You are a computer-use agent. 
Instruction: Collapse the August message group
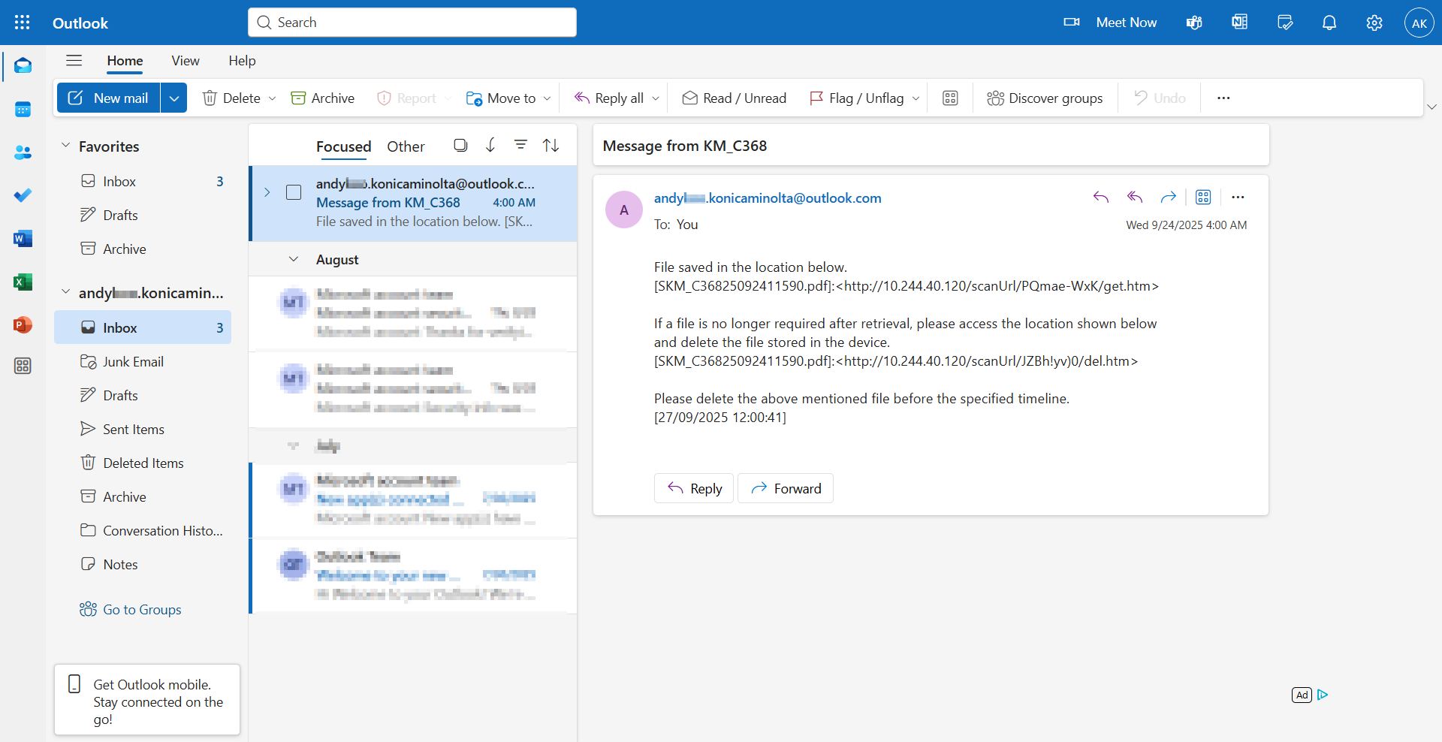coord(294,260)
